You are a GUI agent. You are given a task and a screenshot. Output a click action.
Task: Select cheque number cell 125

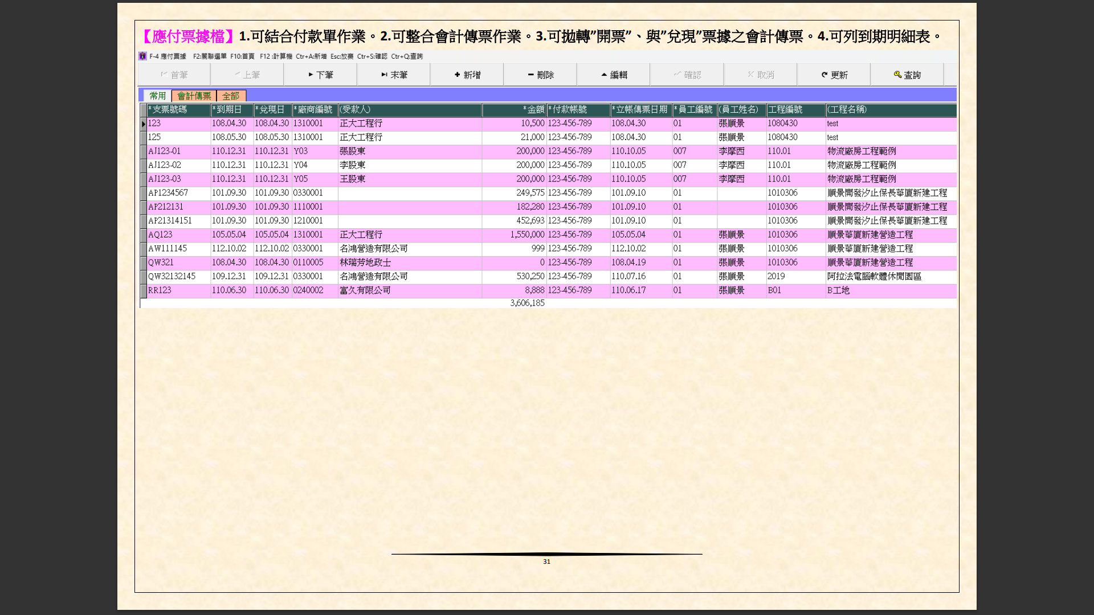point(178,137)
